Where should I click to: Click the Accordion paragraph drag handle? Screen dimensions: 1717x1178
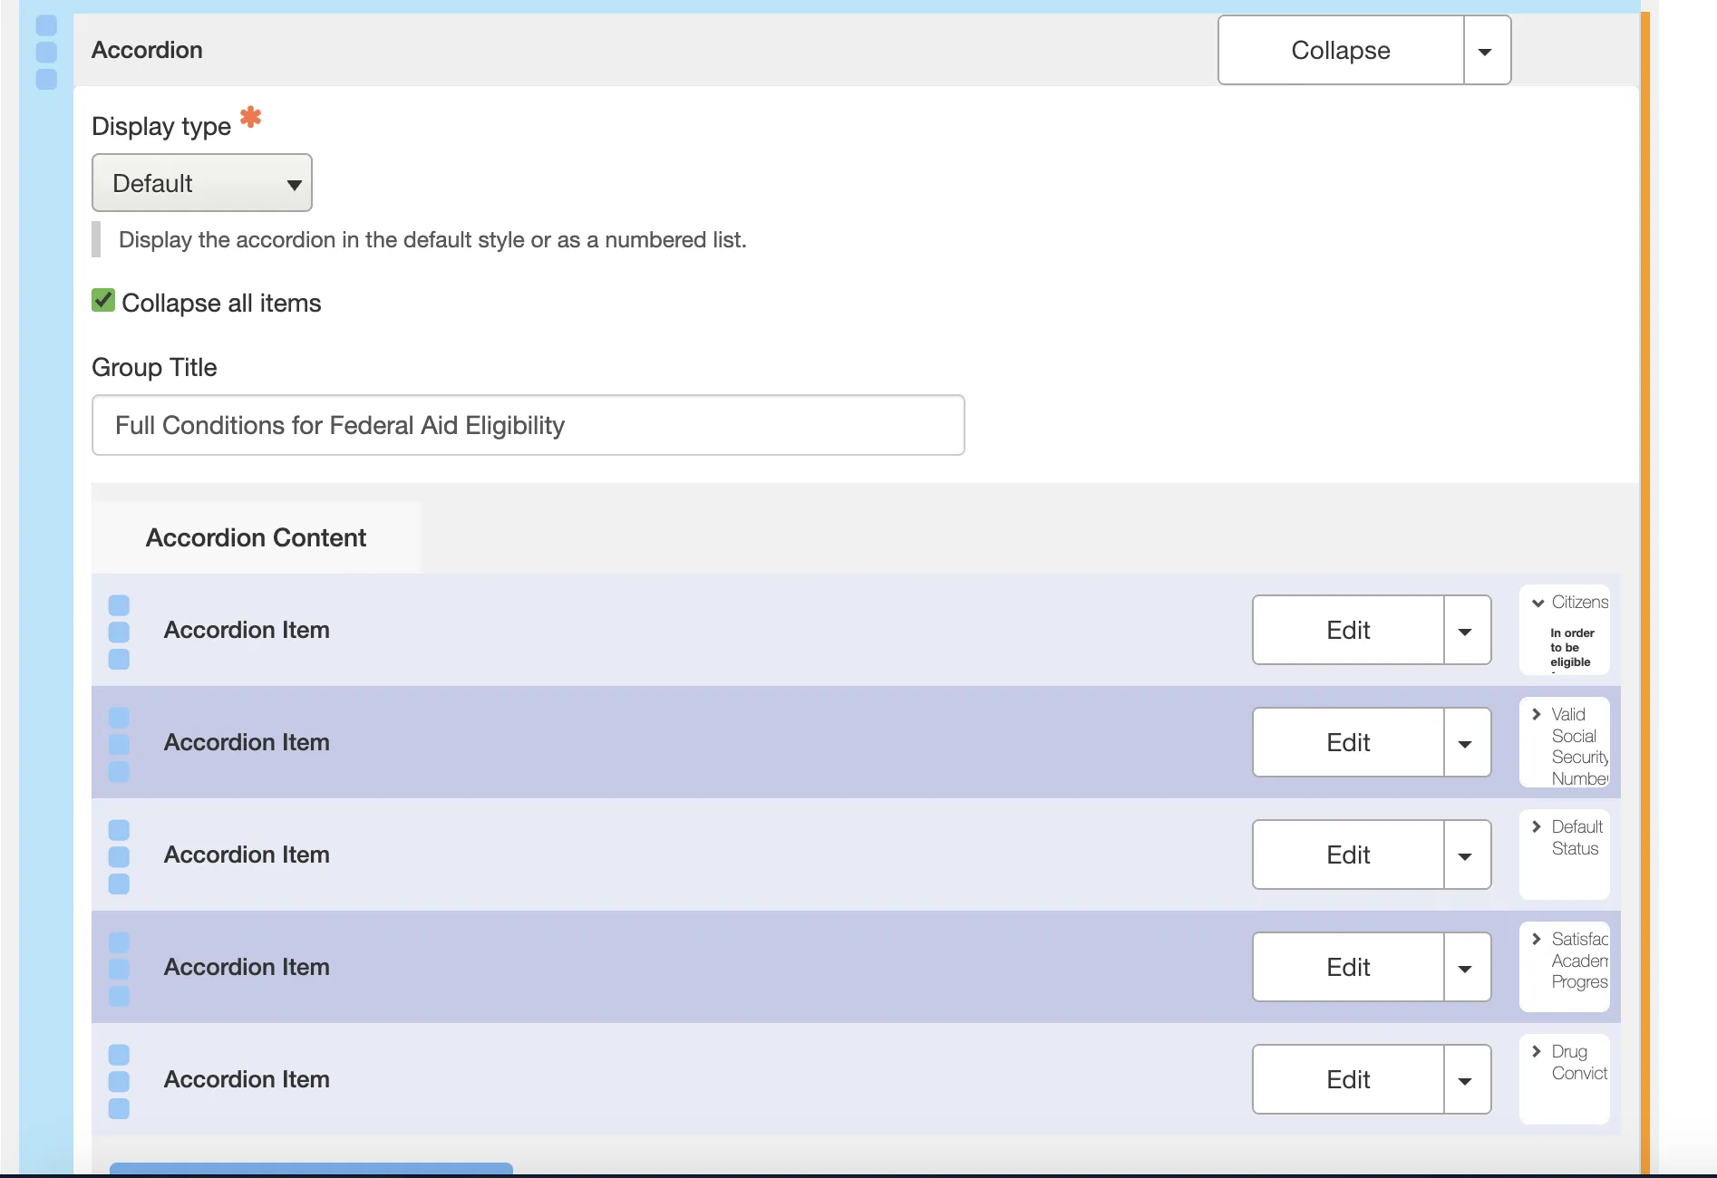(46, 52)
